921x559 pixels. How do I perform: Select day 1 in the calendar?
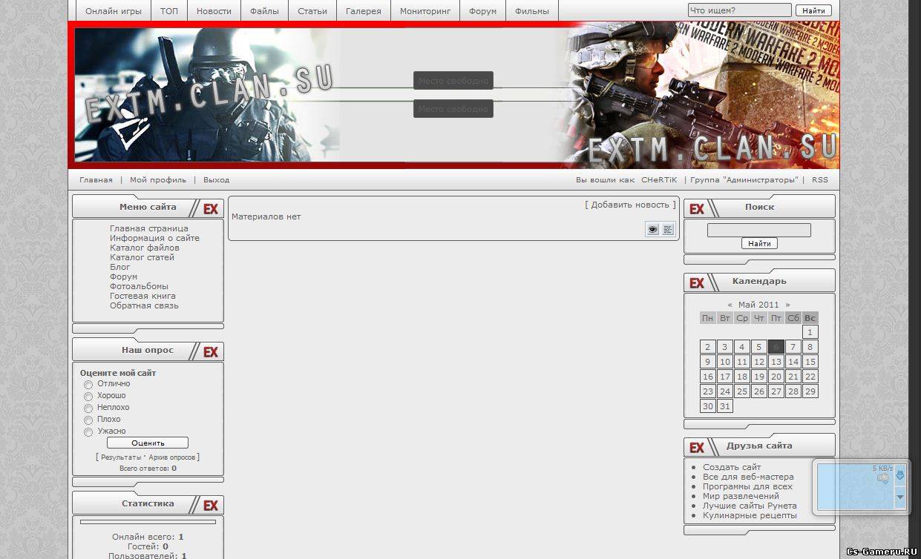(x=810, y=332)
